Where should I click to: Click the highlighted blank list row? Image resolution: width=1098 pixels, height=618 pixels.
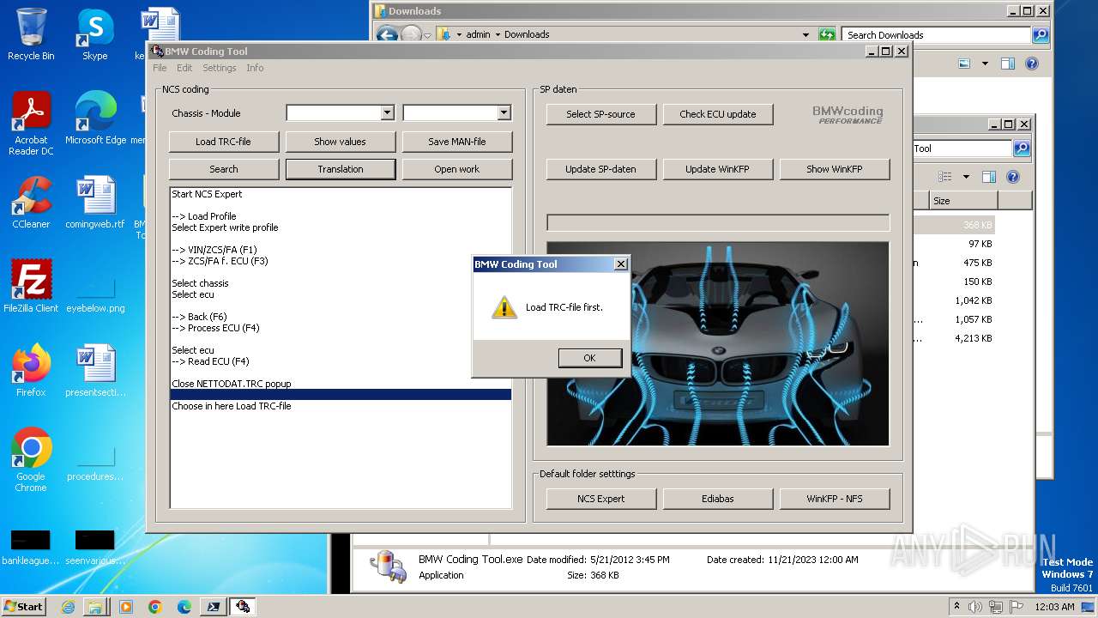[341, 395]
